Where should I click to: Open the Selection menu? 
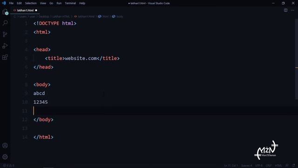tap(31, 3)
